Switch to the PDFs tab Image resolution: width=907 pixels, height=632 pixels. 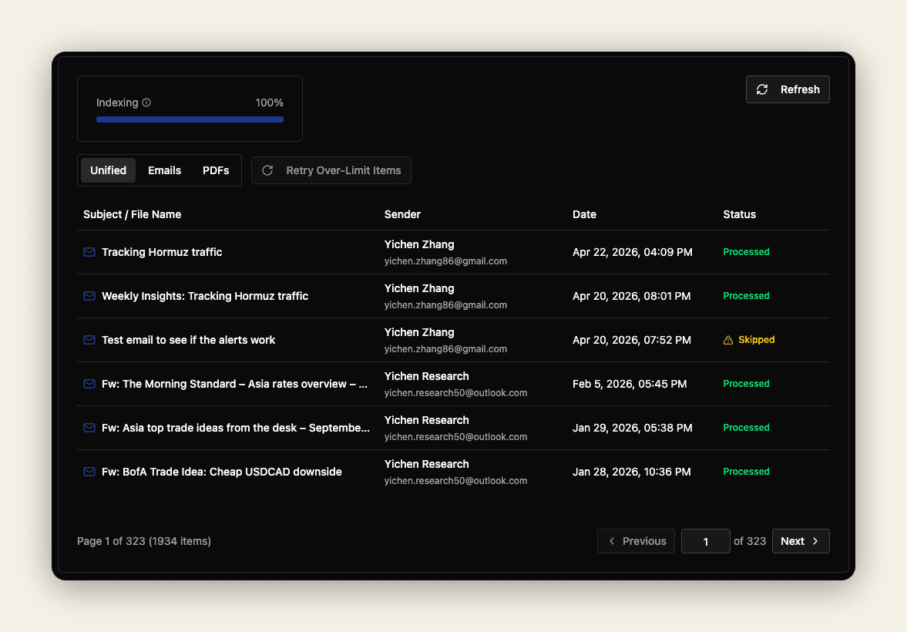coord(216,170)
